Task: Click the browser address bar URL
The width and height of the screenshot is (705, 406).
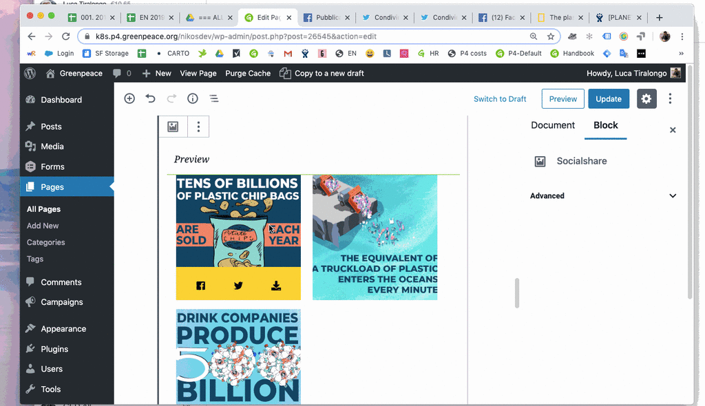Action: coord(235,36)
